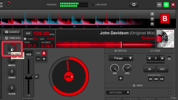The width and height of the screenshot is (178, 100).
Task: Click the pads options circle icon
Action: pyautogui.click(x=169, y=92)
